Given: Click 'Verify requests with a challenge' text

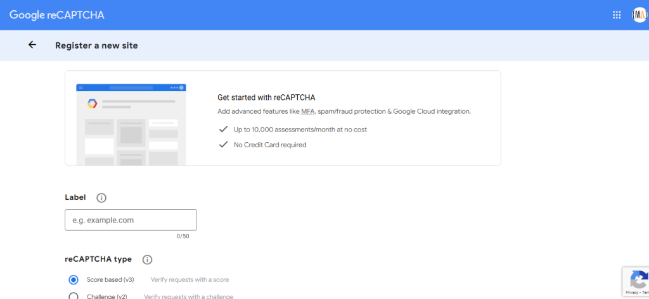Looking at the screenshot, I should [x=188, y=296].
